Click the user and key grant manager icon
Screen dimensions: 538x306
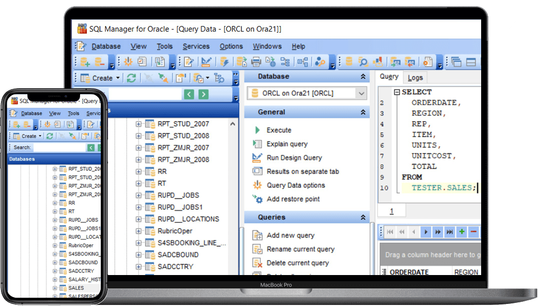pos(320,62)
